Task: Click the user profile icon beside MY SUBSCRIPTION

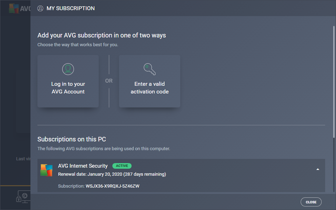Action: click(x=40, y=8)
